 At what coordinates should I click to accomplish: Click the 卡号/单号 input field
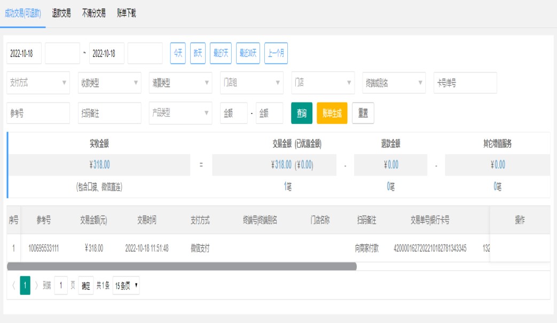point(465,83)
